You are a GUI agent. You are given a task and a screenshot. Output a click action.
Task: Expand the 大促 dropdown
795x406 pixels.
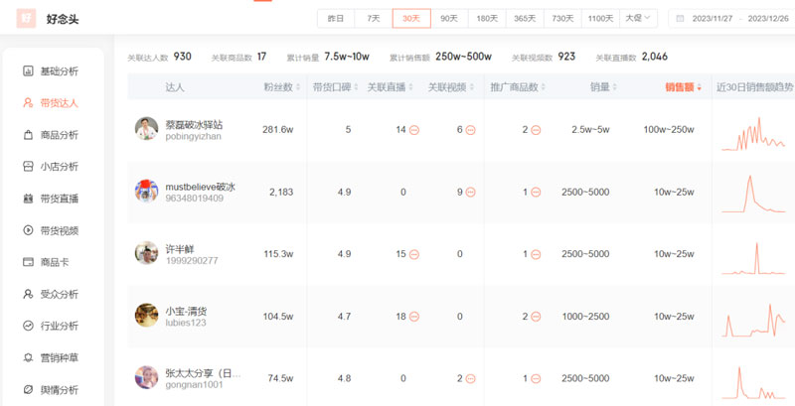(x=637, y=18)
